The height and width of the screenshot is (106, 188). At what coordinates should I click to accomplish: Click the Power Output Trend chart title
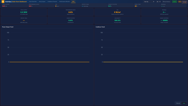pyautogui.click(x=8, y=27)
